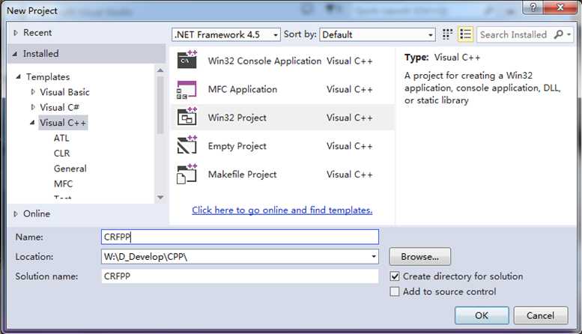Click Browse to choose location
Image resolution: width=582 pixels, height=334 pixels.
click(x=420, y=256)
